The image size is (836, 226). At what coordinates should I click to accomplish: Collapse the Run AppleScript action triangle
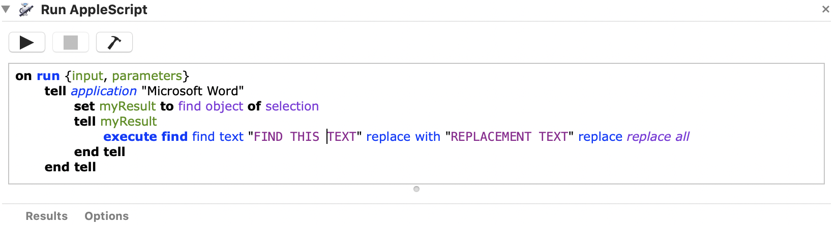[6, 9]
